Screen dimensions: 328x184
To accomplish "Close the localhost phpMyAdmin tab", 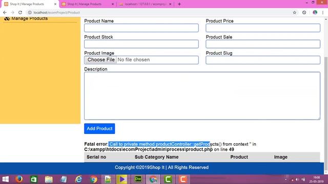I will click(170, 4).
